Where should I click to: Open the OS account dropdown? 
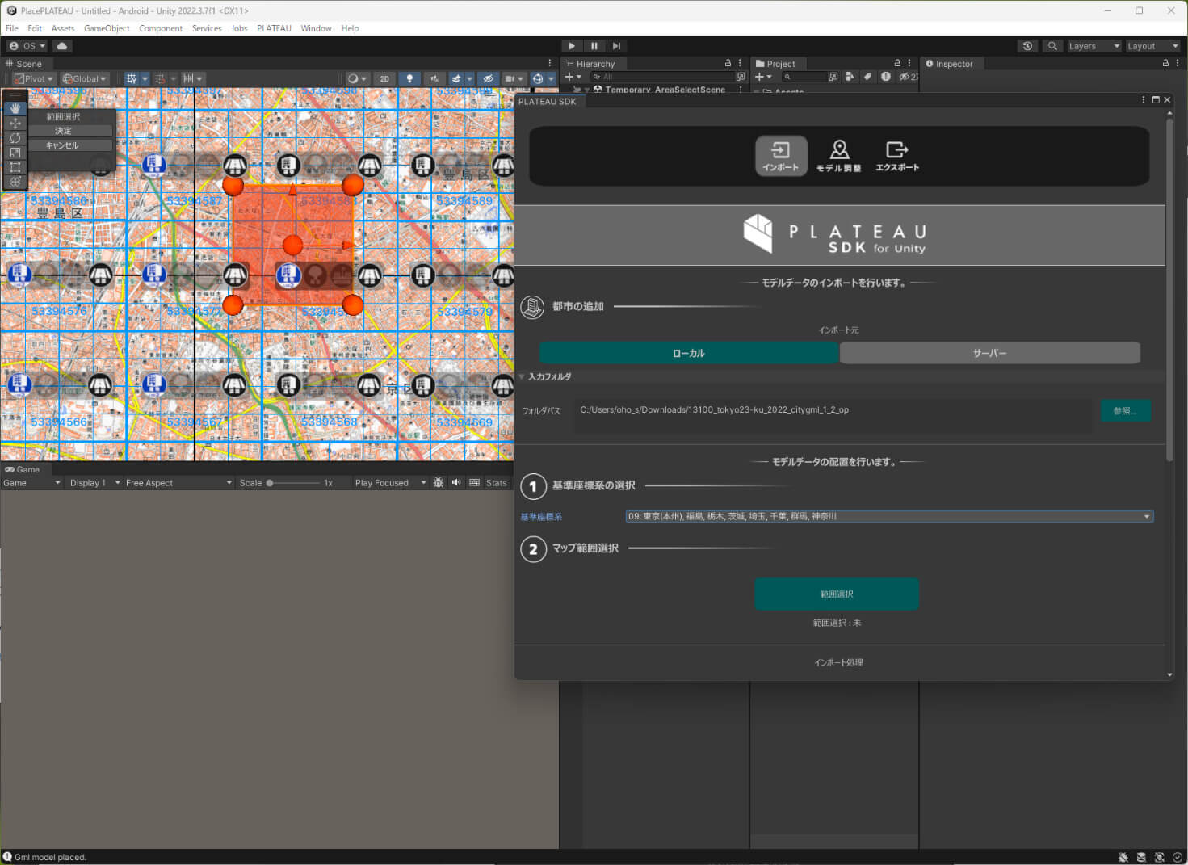(27, 46)
